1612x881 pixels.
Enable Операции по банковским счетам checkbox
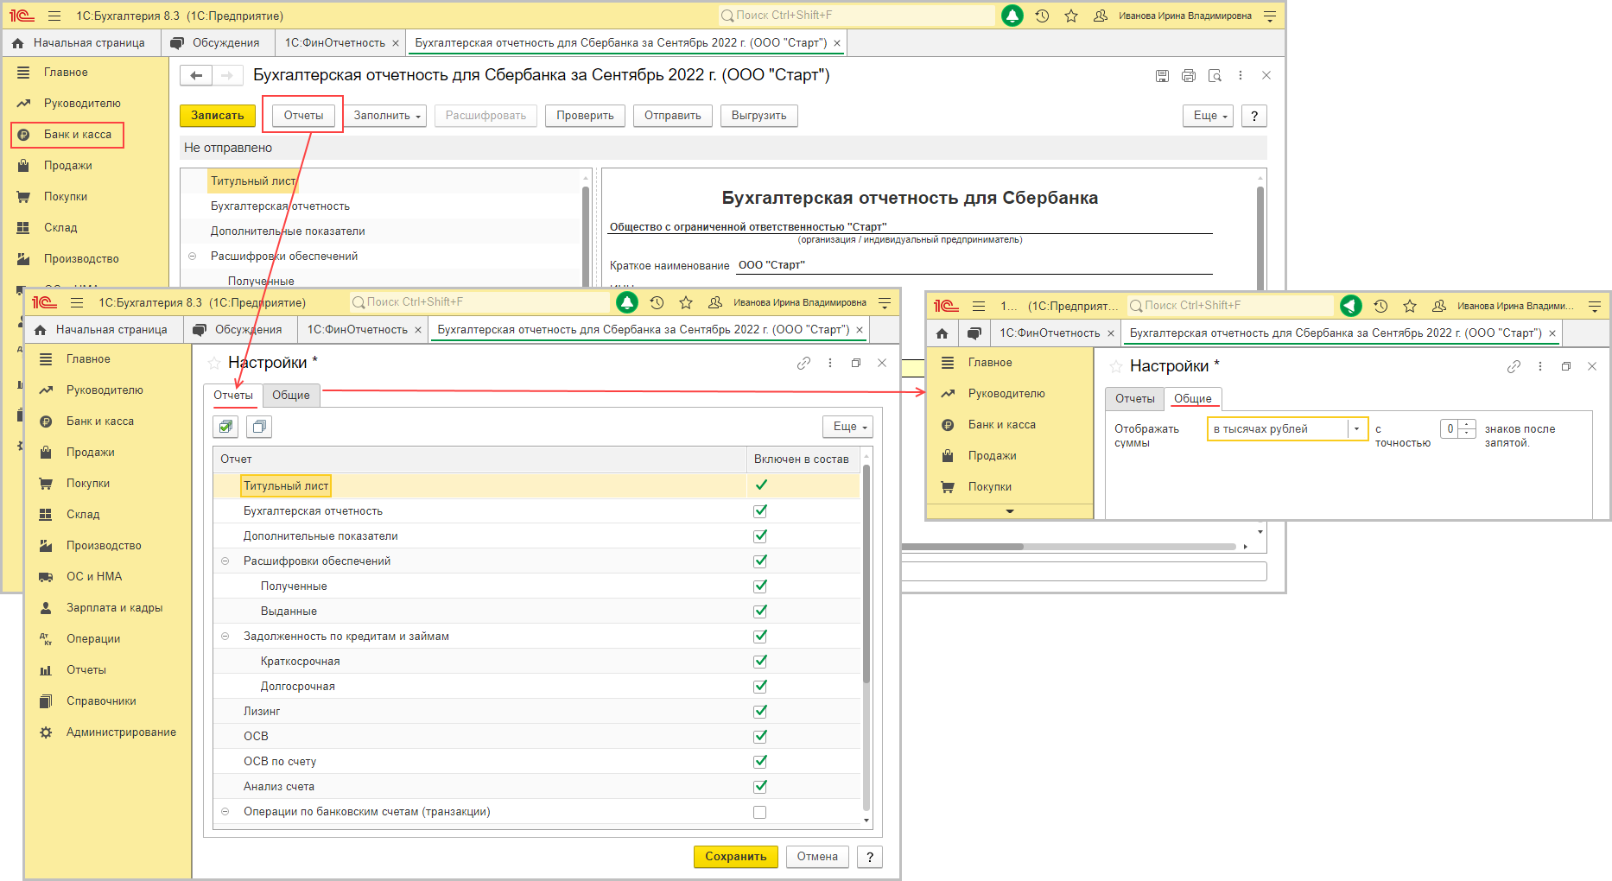(760, 812)
